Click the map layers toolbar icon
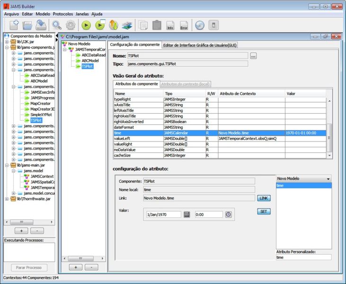This screenshot has height=284, width=346. coord(127,25)
